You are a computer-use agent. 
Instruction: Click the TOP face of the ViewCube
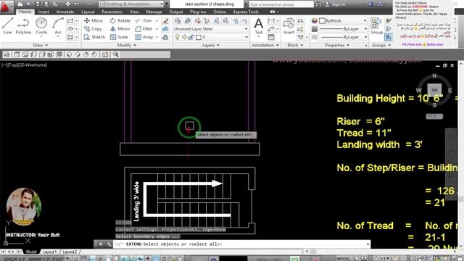(x=434, y=90)
